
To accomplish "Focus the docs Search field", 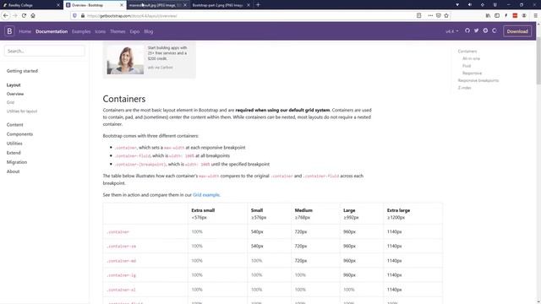I will point(44,51).
